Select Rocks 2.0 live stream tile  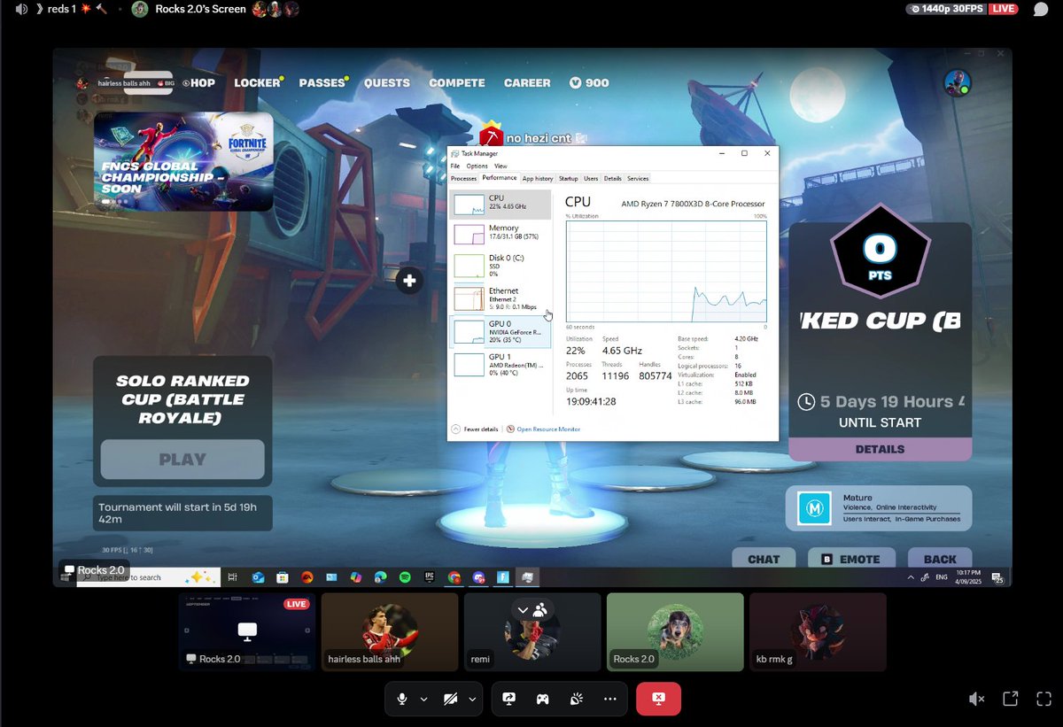[x=247, y=632]
